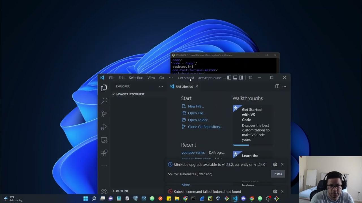This screenshot has height=203, width=362.
Task: Dismiss the Minikube upgrade notification
Action: pos(282,164)
